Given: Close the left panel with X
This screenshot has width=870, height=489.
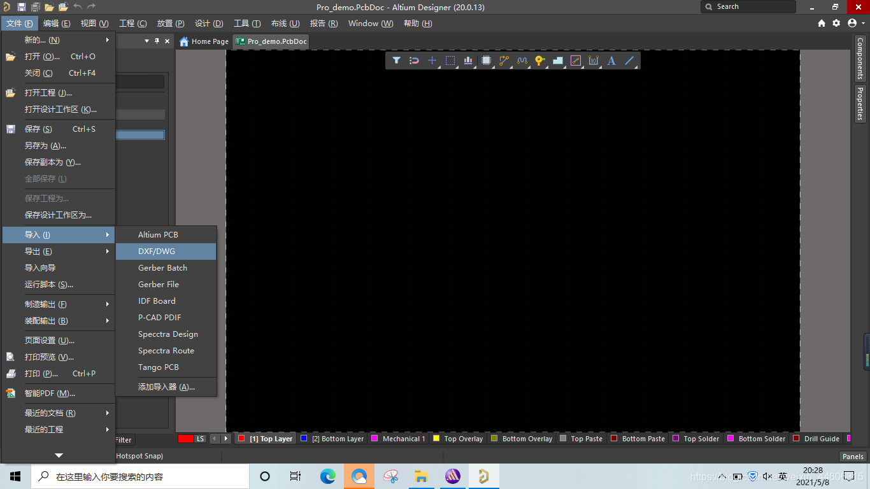Looking at the screenshot, I should [x=168, y=41].
